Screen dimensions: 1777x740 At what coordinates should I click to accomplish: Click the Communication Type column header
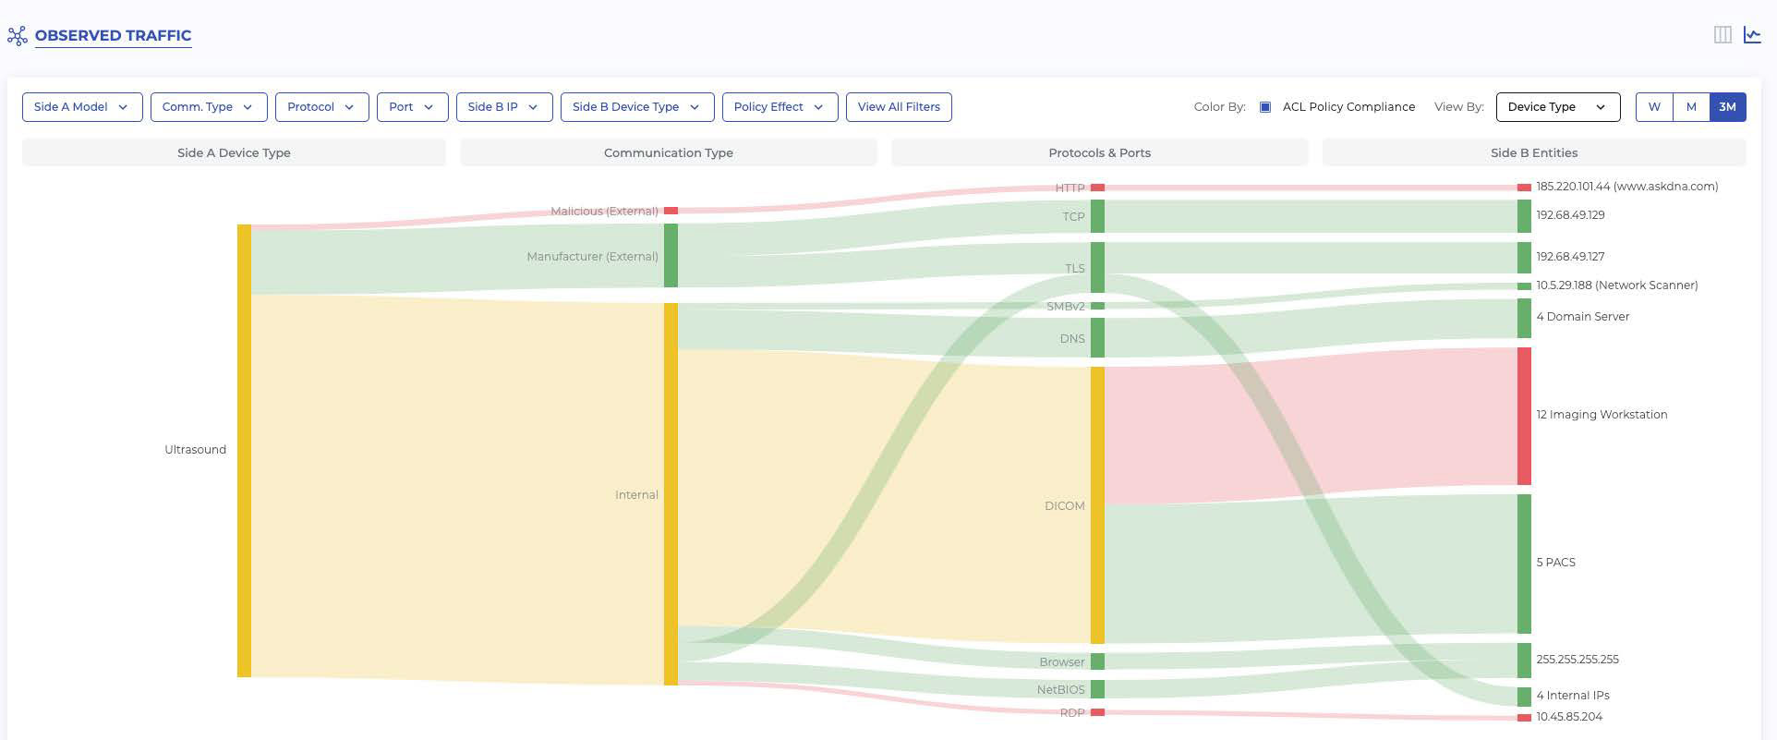click(x=669, y=152)
